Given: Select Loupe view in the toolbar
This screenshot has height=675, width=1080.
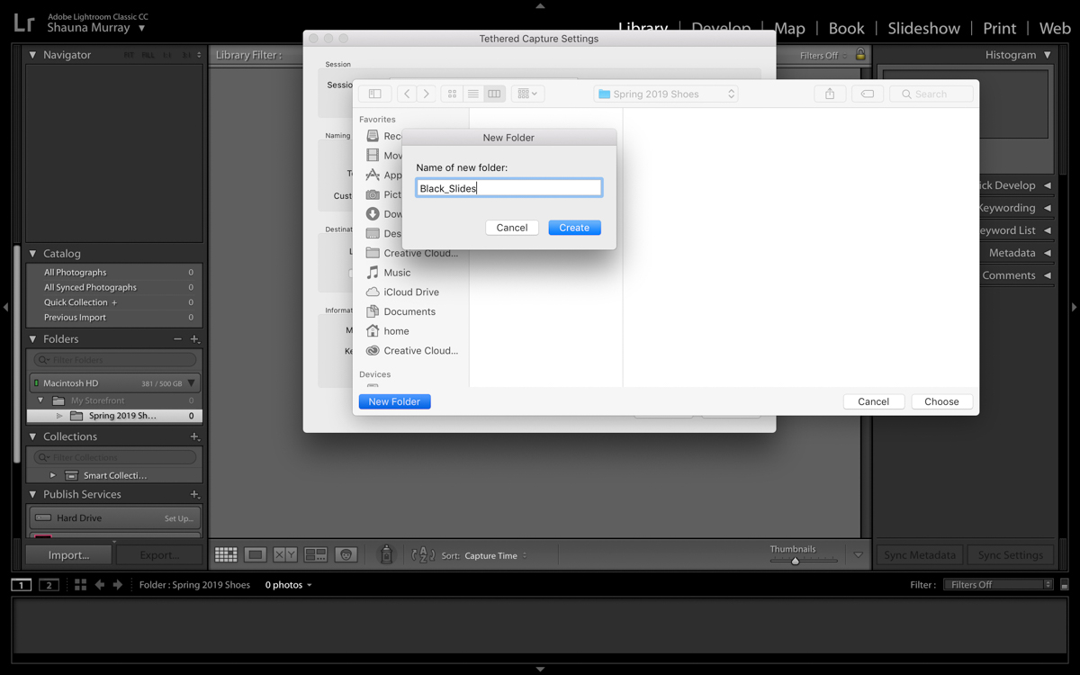Looking at the screenshot, I should (x=256, y=555).
